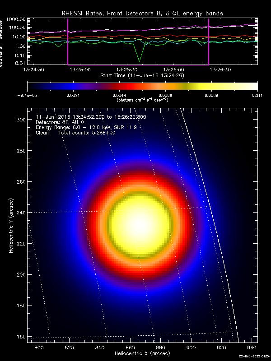Click the "13:26:30" time tick label
This screenshot has width=271, height=361.
[220, 69]
